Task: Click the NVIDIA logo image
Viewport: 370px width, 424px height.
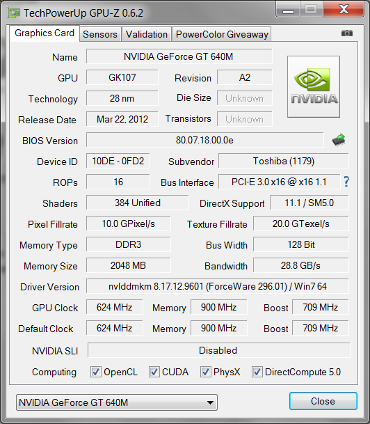Action: pyautogui.click(x=314, y=87)
